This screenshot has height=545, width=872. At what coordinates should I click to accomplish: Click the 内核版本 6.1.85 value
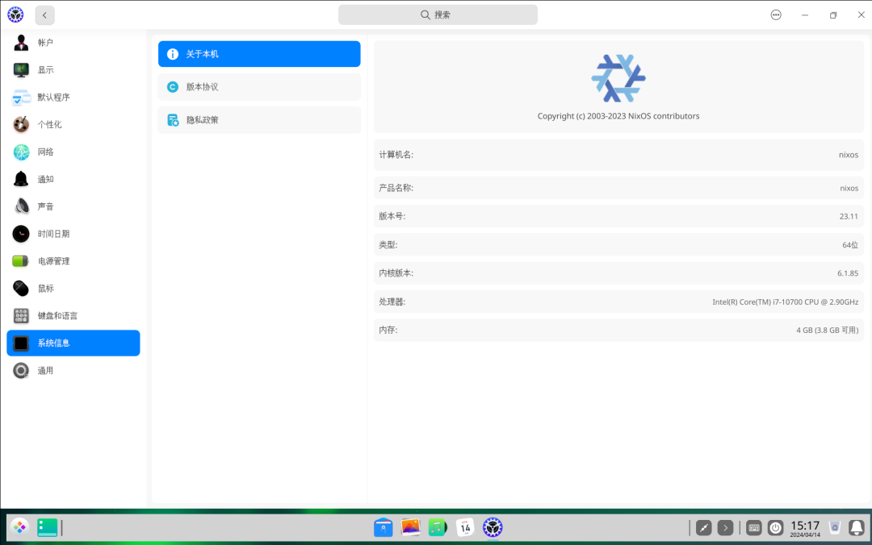[x=848, y=273]
